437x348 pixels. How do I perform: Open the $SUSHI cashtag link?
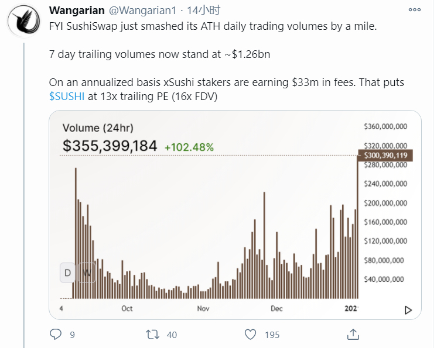pyautogui.click(x=66, y=97)
